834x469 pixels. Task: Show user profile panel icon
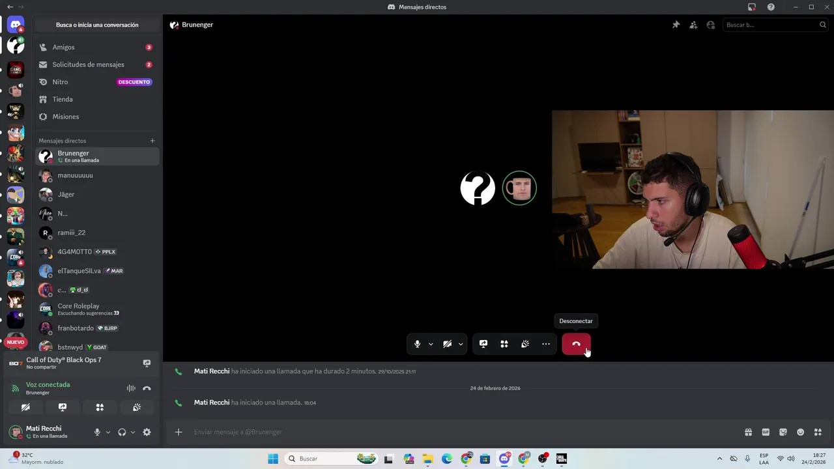coord(711,25)
